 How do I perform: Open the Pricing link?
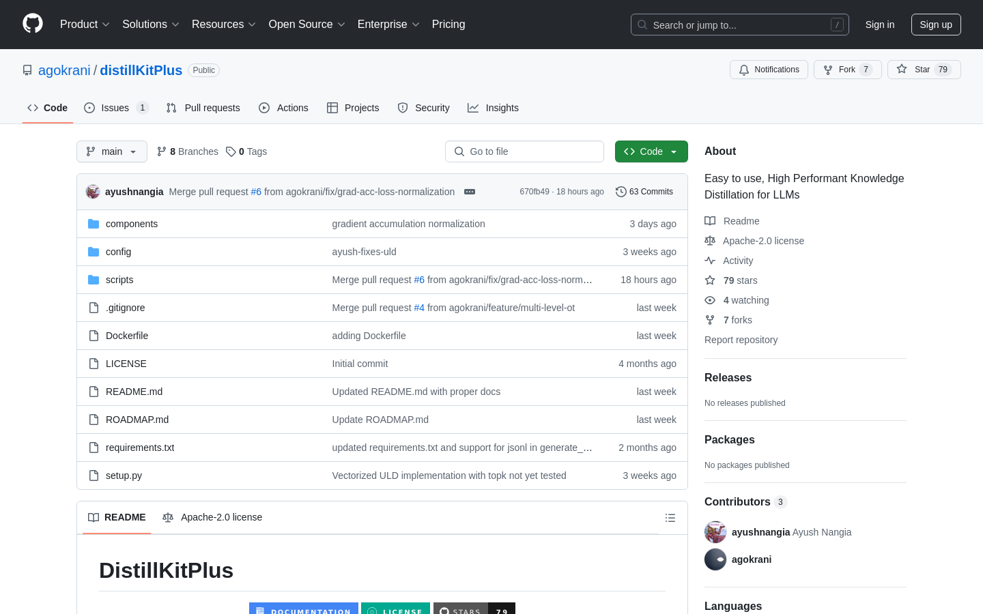pyautogui.click(x=448, y=25)
